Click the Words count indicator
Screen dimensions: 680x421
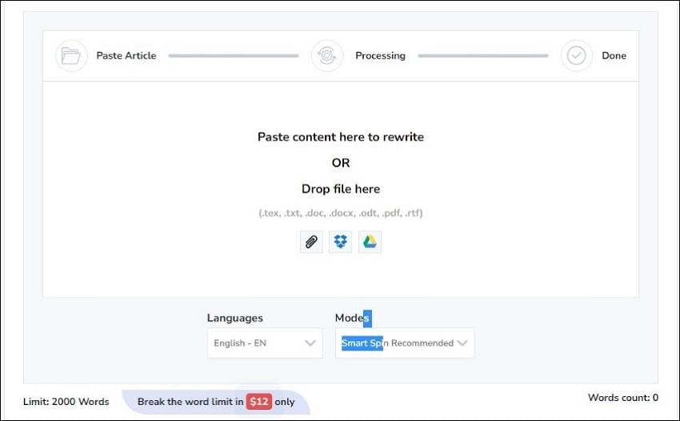click(622, 398)
